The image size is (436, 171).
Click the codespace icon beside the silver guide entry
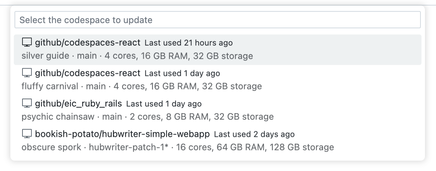(27, 42)
